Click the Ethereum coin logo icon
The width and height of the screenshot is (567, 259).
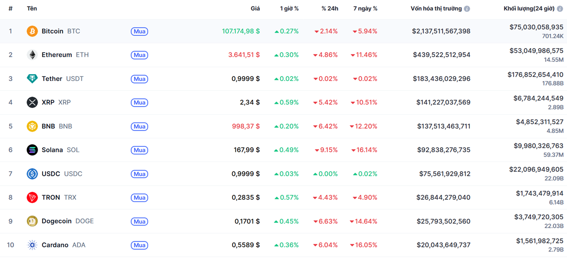(32, 55)
